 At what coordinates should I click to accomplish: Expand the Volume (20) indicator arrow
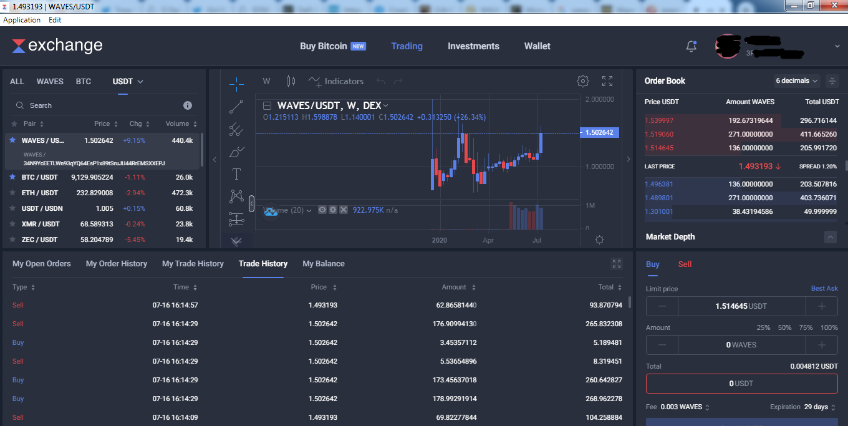(x=309, y=210)
